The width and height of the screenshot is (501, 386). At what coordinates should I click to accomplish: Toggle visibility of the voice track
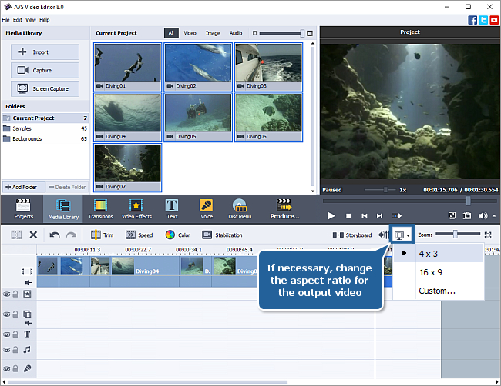coord(6,368)
